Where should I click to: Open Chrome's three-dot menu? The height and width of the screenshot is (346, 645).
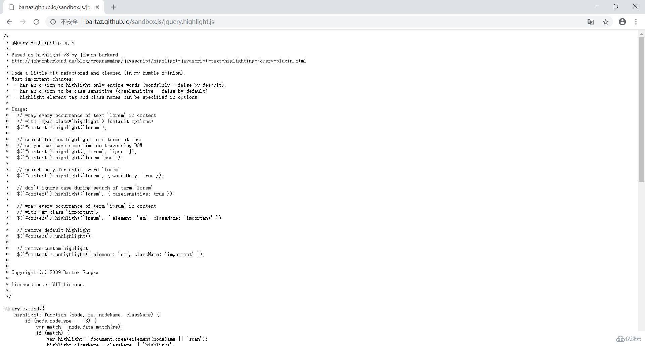(636, 22)
